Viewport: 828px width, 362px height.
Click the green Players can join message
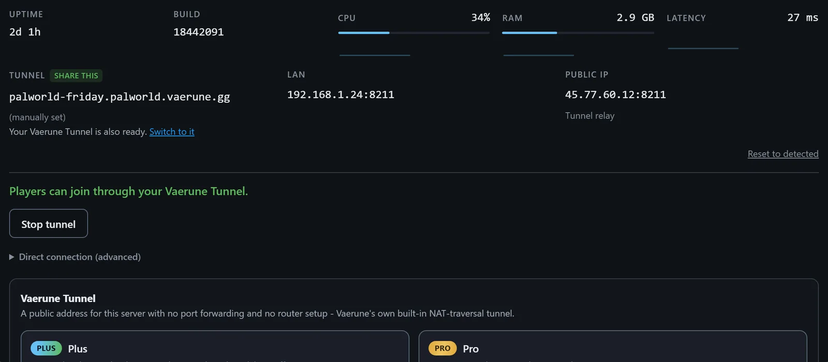point(128,192)
